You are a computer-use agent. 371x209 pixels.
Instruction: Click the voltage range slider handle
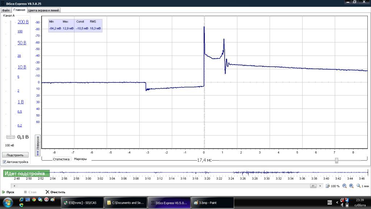(11, 137)
